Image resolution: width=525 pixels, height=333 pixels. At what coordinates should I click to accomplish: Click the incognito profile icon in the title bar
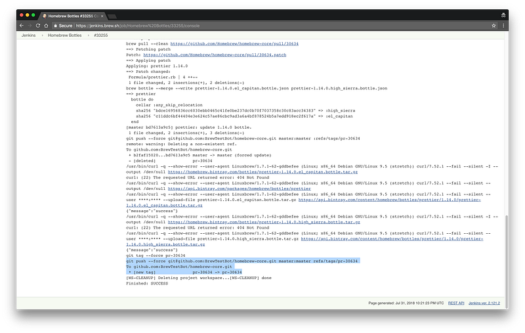pos(503,15)
